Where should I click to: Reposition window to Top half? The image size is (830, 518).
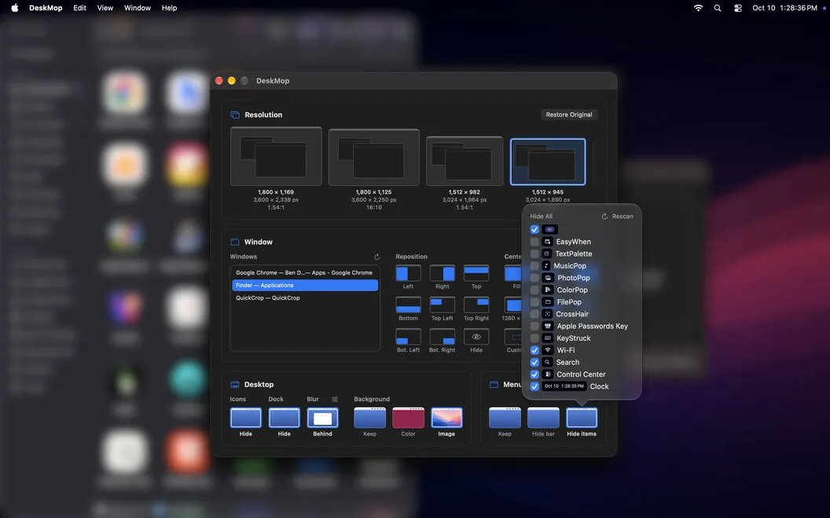coord(476,273)
